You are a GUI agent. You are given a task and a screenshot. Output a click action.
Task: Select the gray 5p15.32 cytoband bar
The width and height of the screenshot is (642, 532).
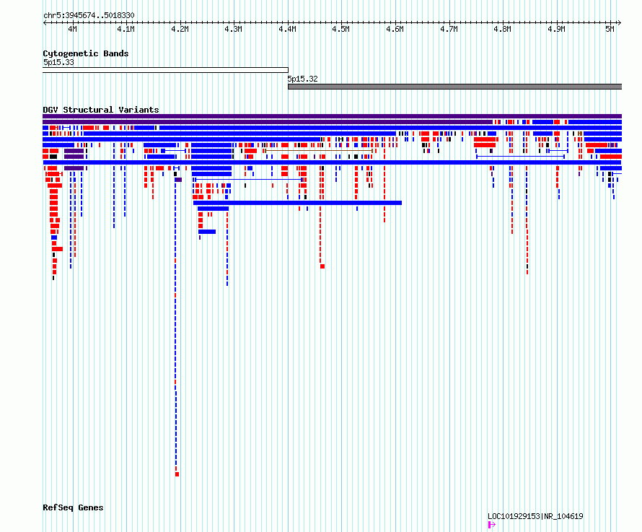pos(455,87)
